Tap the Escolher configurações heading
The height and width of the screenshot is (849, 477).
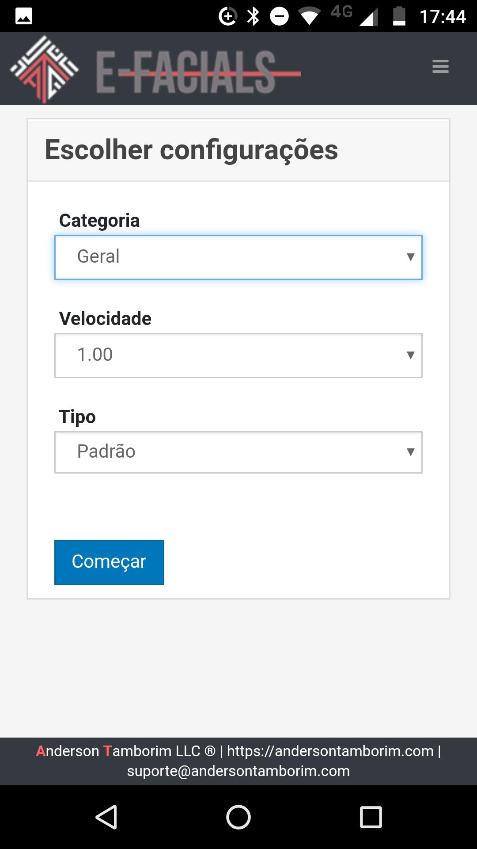pyautogui.click(x=191, y=150)
